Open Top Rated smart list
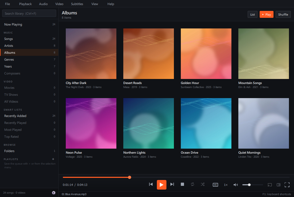The height and width of the screenshot is (197, 294). (29, 137)
